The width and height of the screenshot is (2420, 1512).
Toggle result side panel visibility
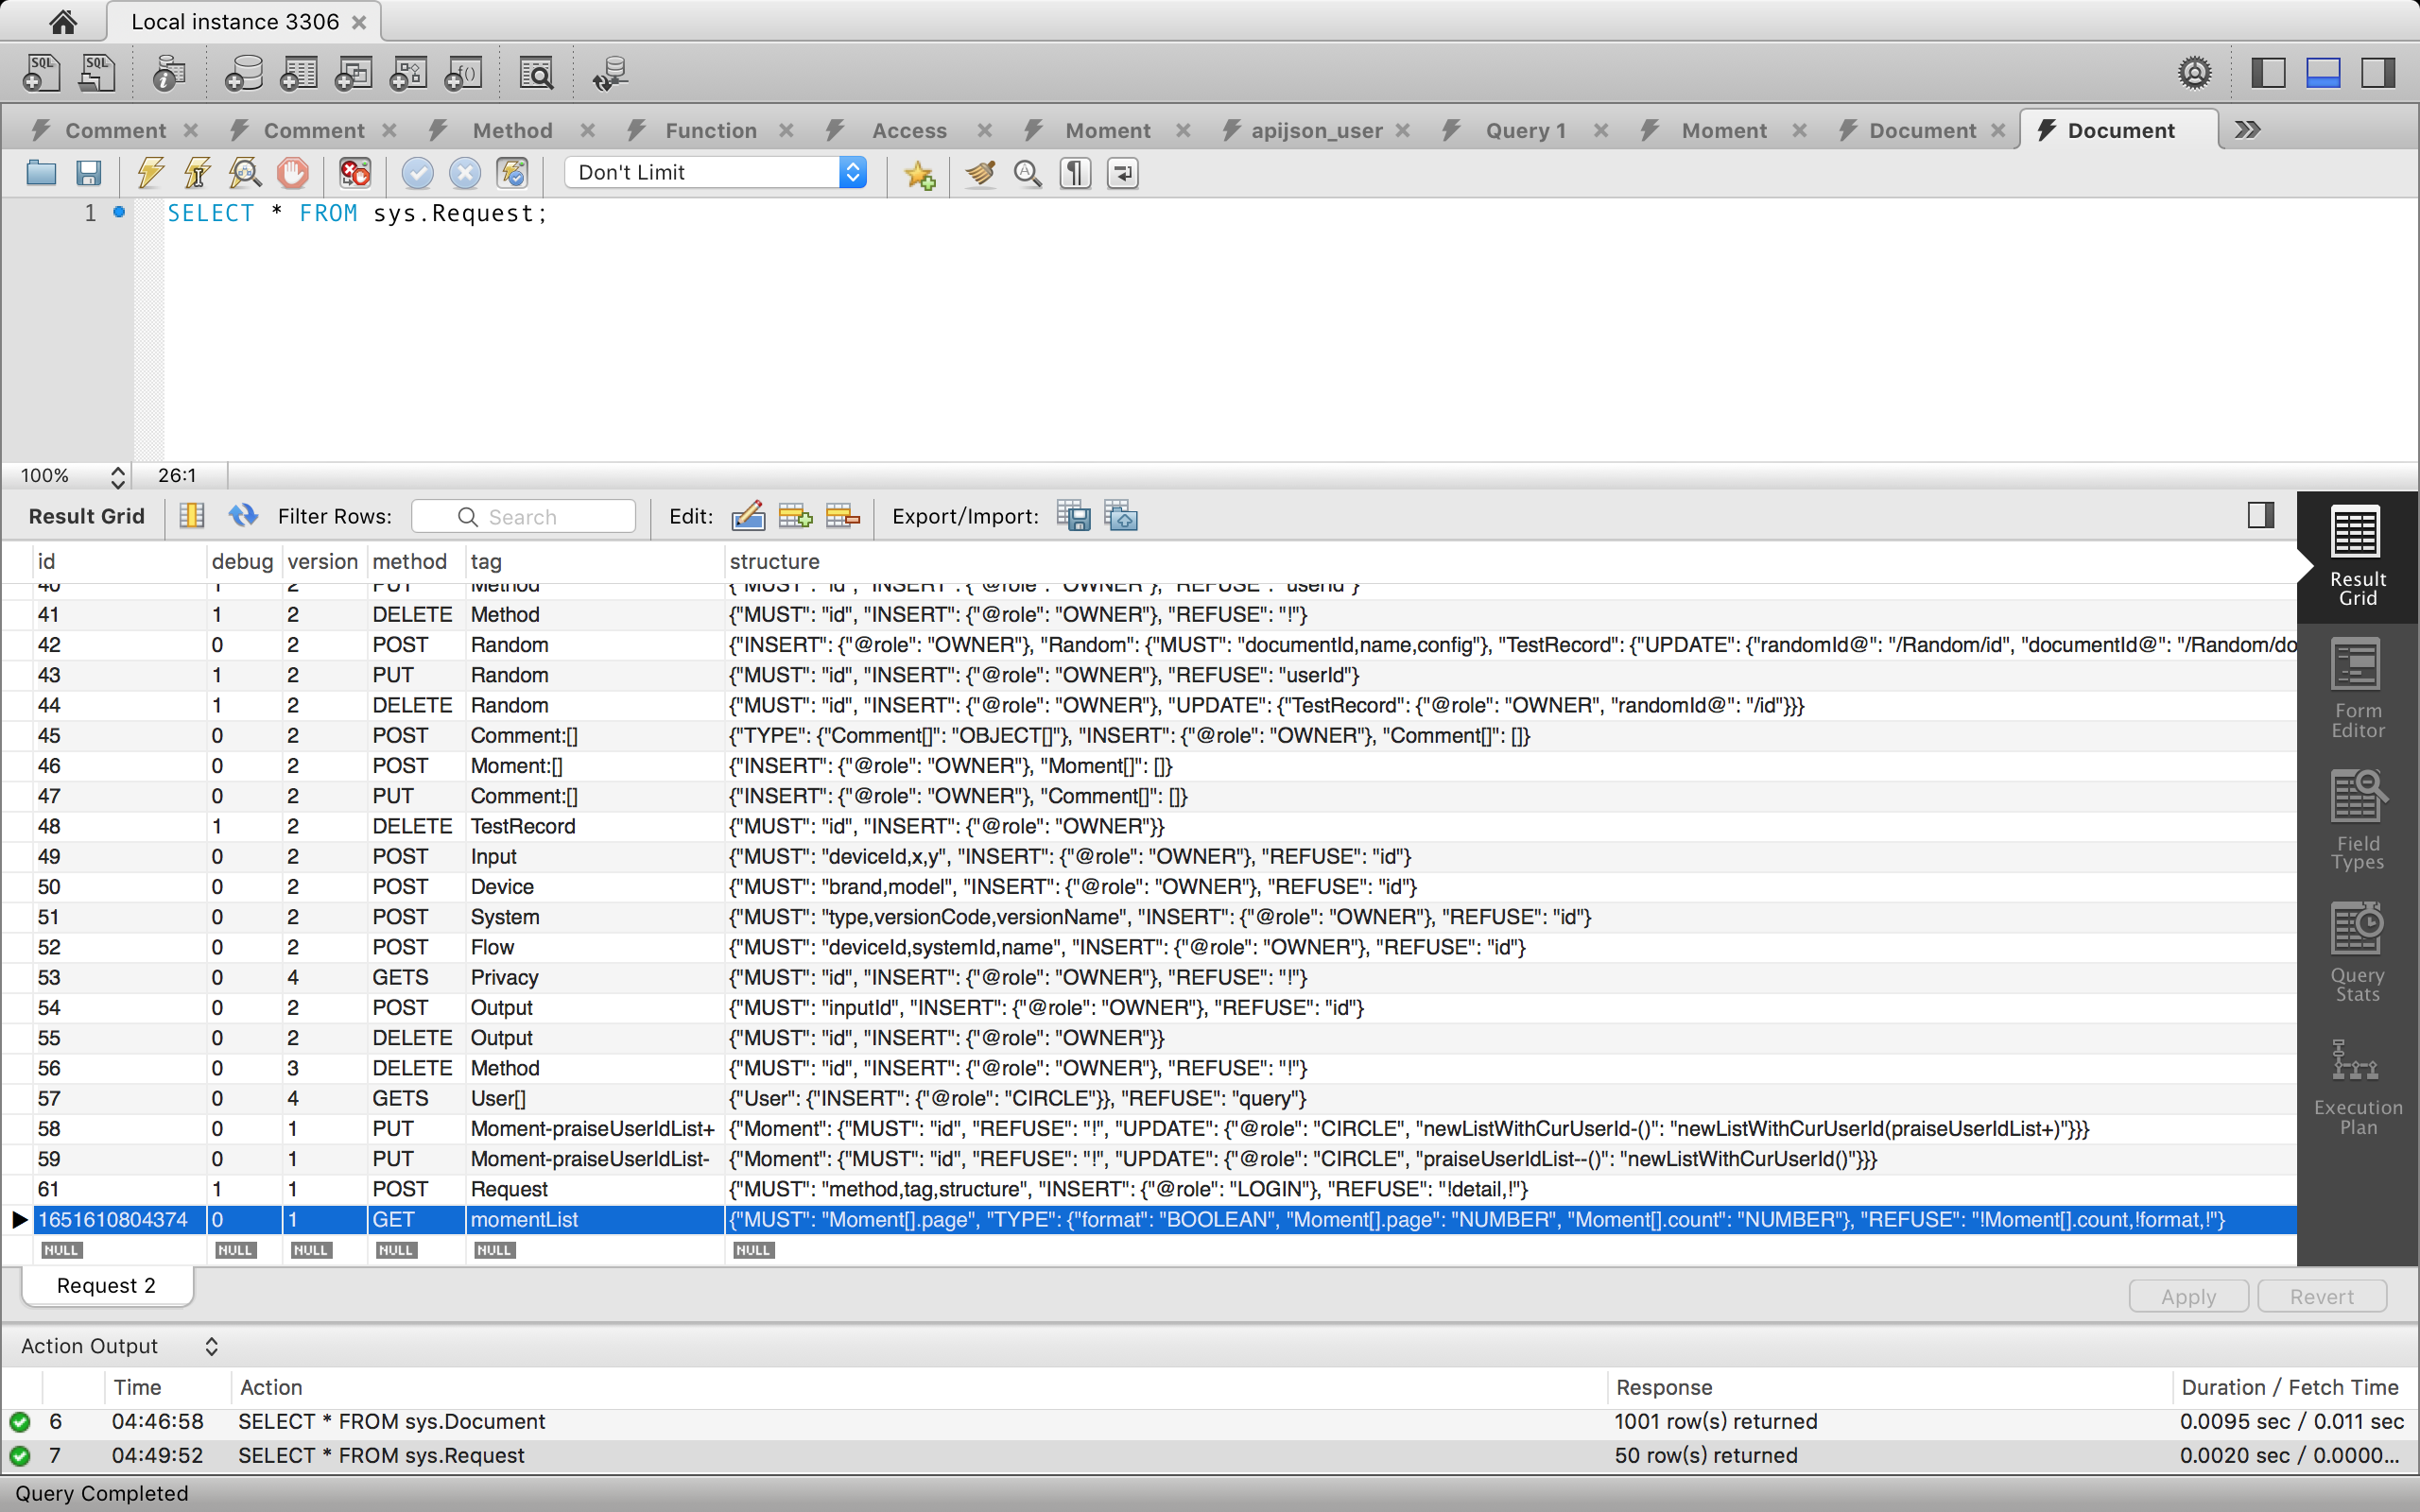tap(2261, 515)
